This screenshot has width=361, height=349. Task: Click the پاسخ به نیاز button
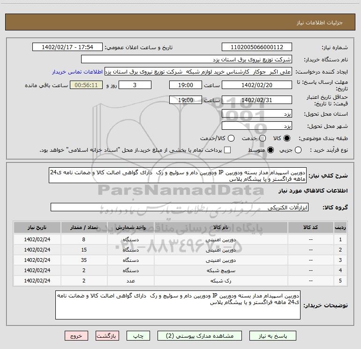tap(272, 336)
